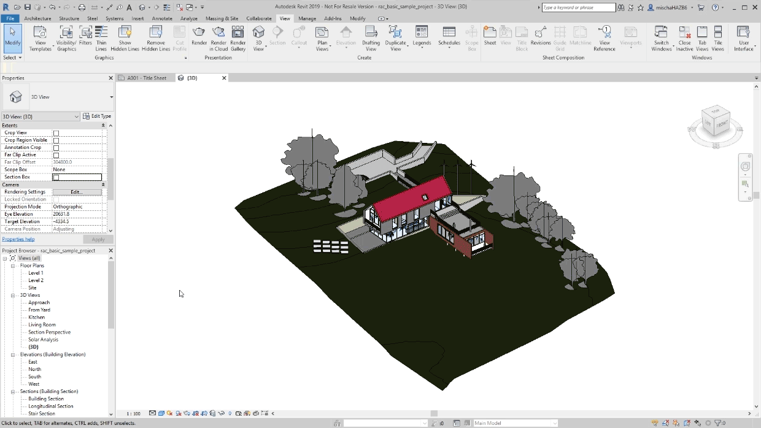Open the Architecture ribbon tab

coord(37,18)
